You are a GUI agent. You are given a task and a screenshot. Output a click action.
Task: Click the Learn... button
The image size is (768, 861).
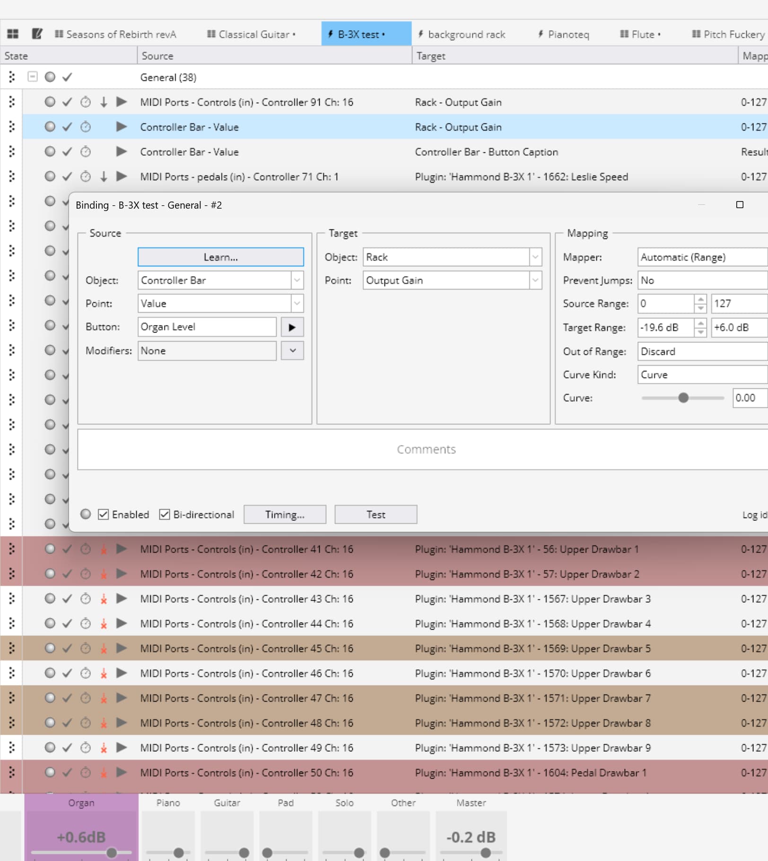[220, 257]
